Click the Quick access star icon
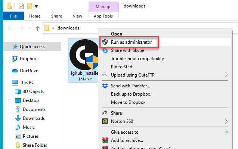Viewport: 238px width, 149px height. pyautogui.click(x=15, y=47)
